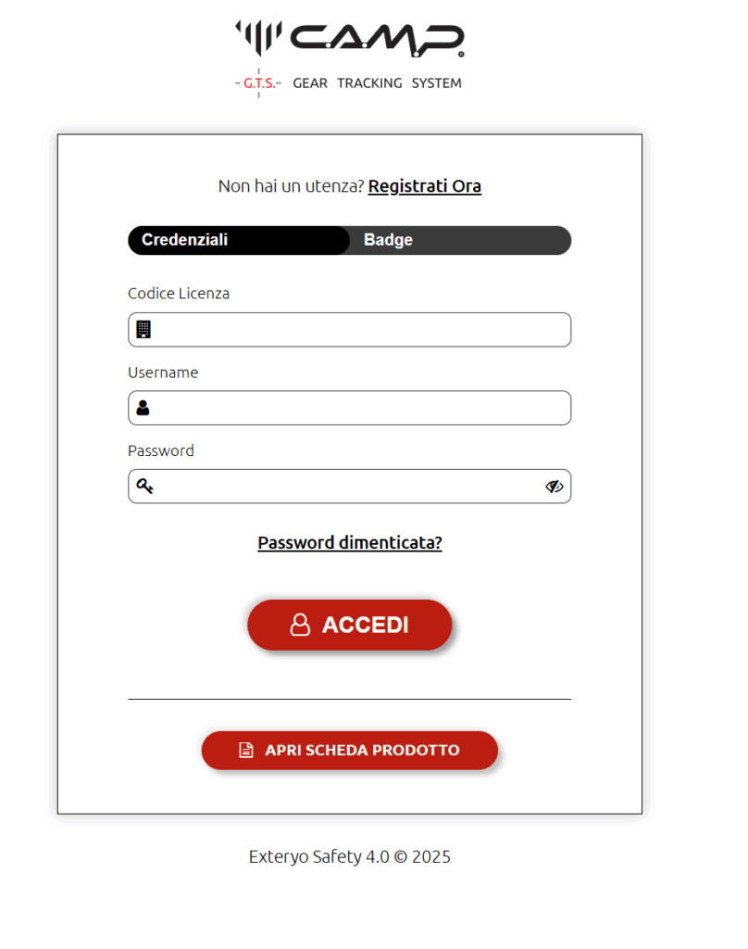Open the Registrati Ora link
Image resolution: width=748 pixels, height=949 pixels.
[x=425, y=185]
